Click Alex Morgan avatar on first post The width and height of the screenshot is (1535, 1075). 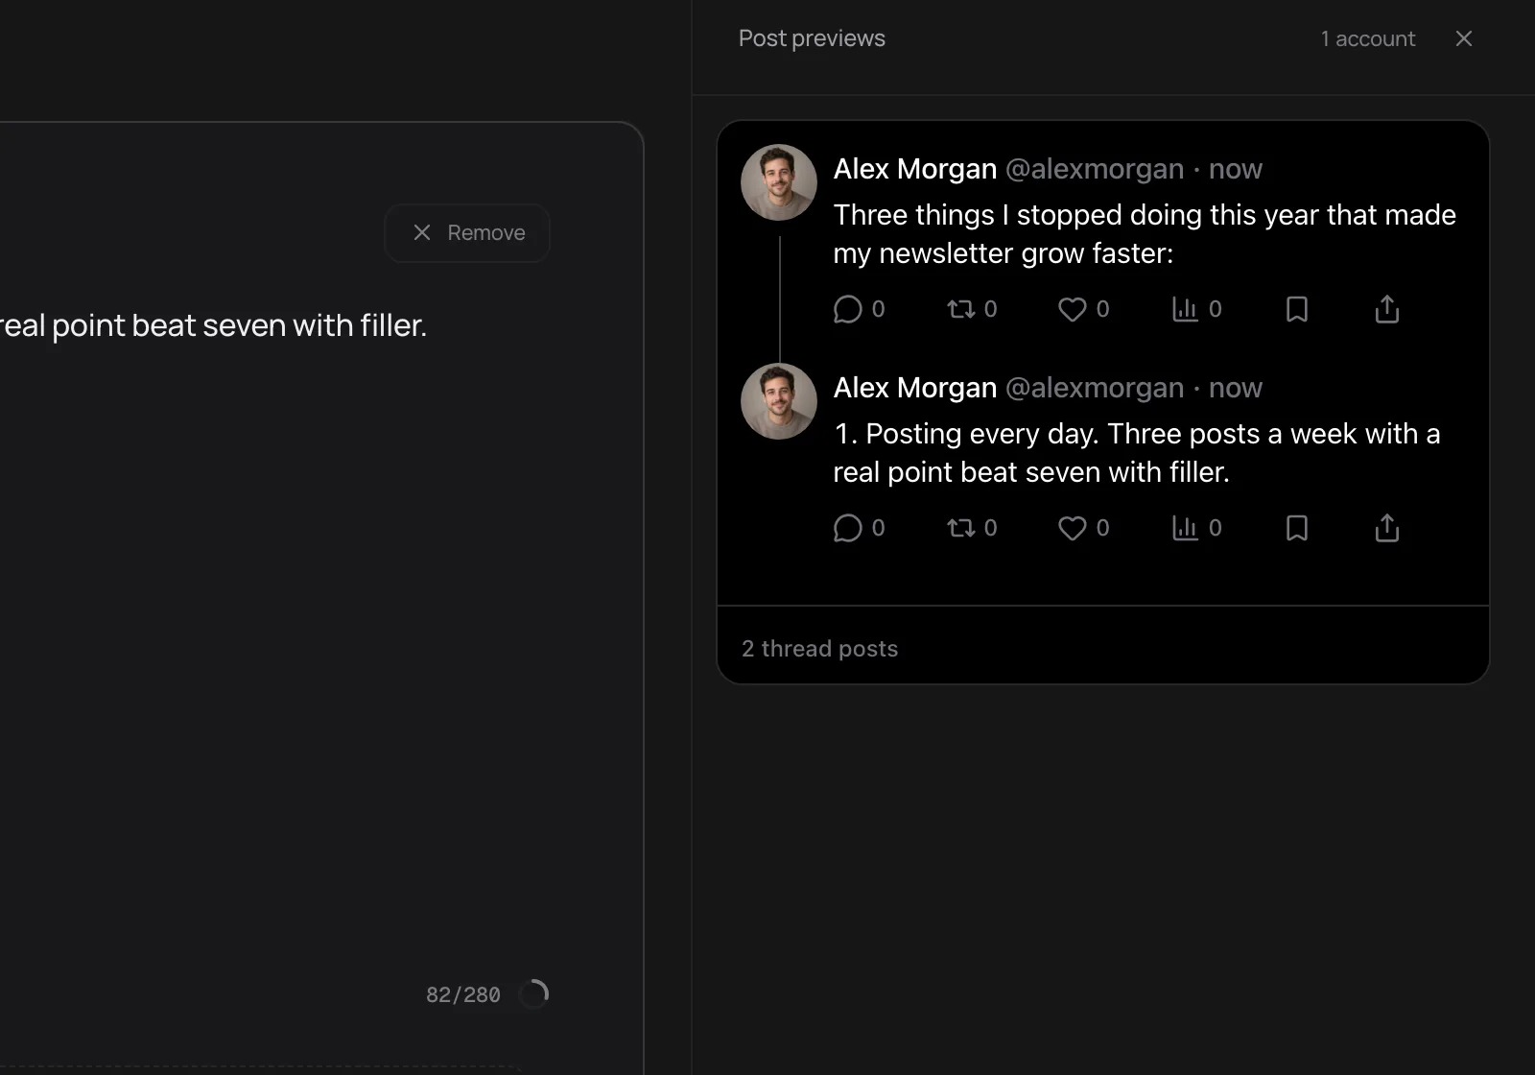[x=779, y=182]
